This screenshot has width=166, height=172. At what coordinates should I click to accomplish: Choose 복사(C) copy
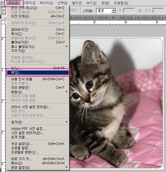38,34
